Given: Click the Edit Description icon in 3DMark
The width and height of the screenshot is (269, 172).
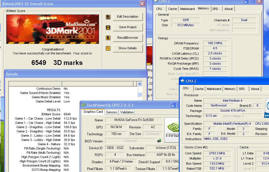Looking at the screenshot, I should tap(108, 17).
